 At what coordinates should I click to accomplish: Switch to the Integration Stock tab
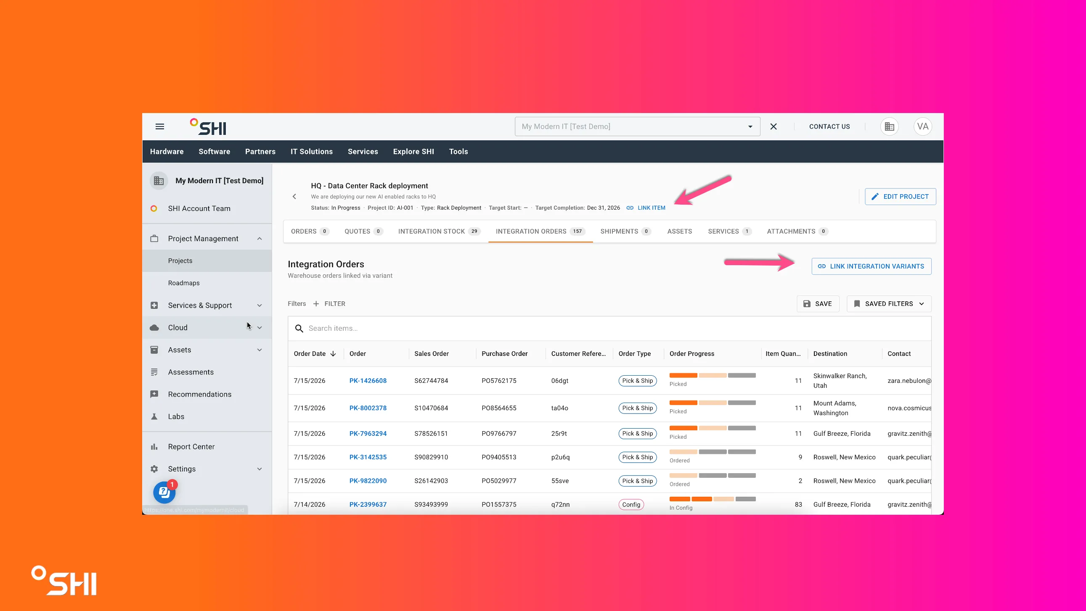coord(439,231)
